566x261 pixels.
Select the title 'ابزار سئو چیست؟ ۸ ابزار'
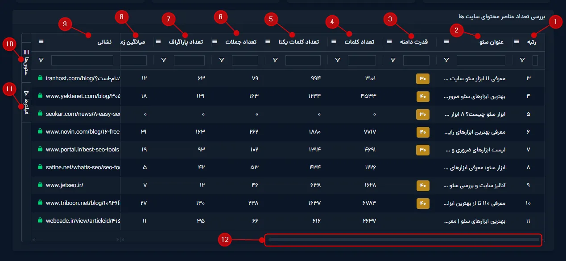click(x=475, y=114)
